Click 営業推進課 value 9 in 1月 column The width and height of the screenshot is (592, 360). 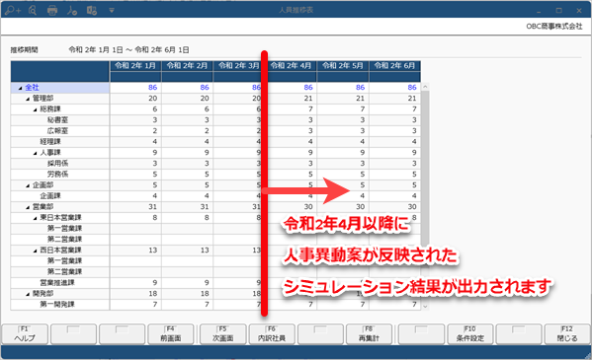pyautogui.click(x=154, y=283)
